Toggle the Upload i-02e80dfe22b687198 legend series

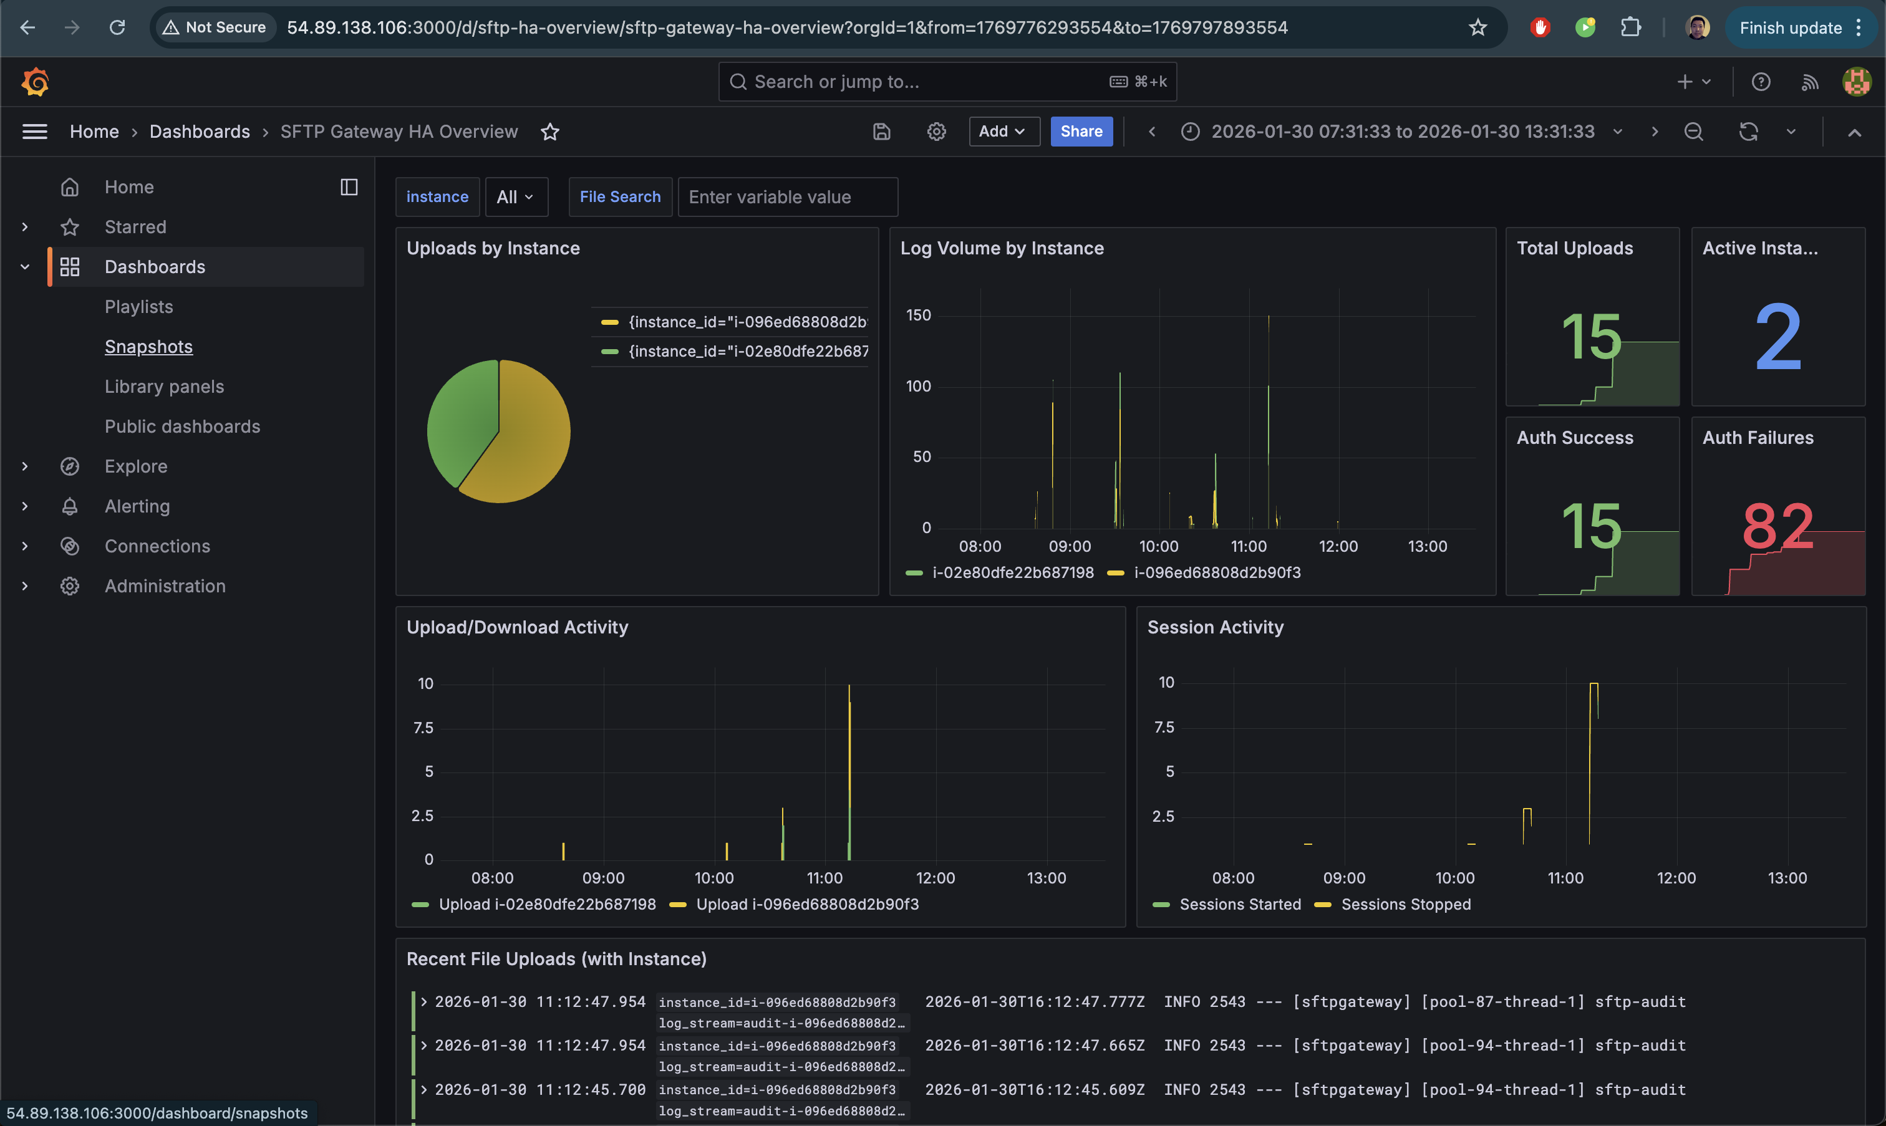click(x=548, y=903)
